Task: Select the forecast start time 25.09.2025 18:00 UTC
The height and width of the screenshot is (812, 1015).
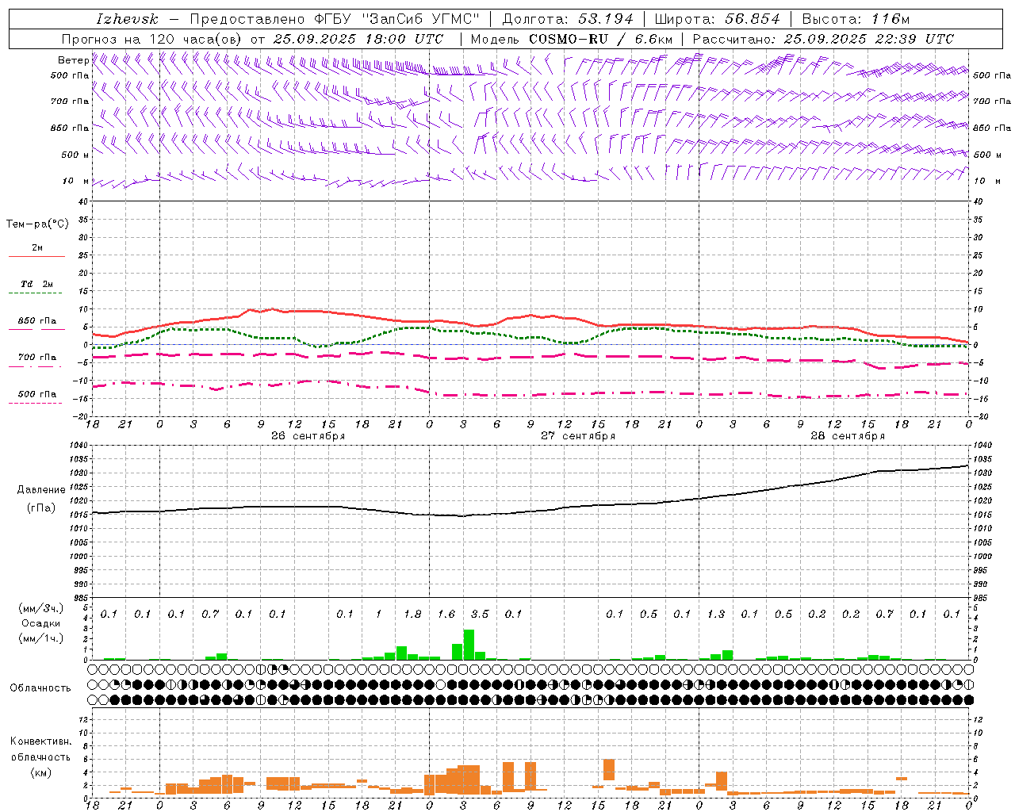Action: click(358, 39)
